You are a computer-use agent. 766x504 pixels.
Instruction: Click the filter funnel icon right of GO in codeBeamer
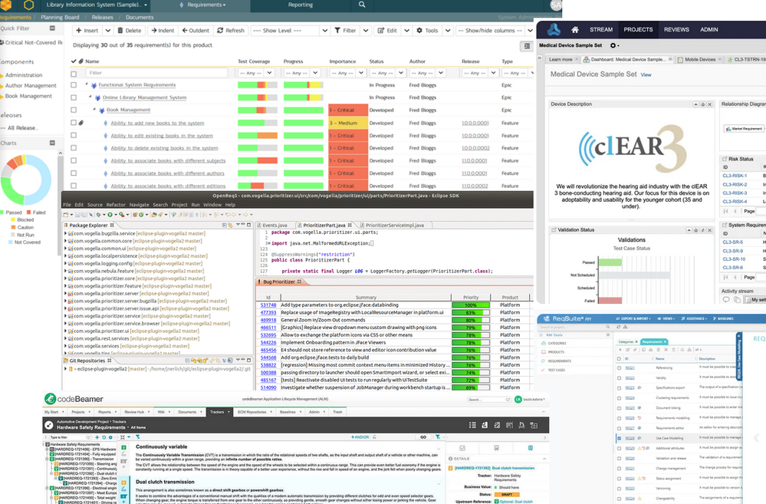437,437
